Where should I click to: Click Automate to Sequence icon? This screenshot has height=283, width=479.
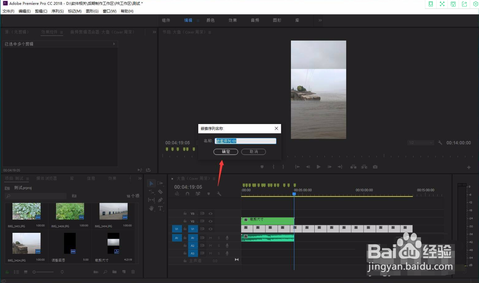[96, 272]
